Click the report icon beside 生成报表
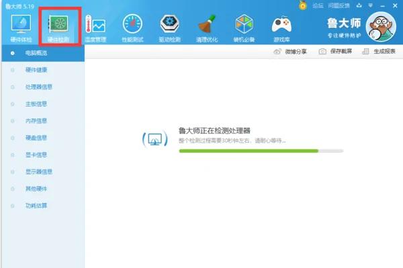The height and width of the screenshot is (268, 403). point(365,52)
